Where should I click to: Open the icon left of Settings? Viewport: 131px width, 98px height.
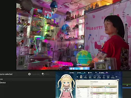coord(108,77)
